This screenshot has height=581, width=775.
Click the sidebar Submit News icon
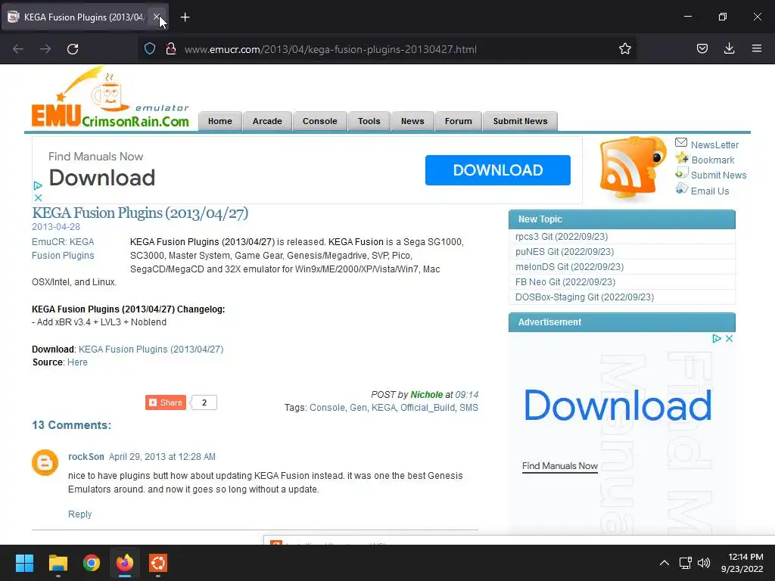click(x=682, y=173)
